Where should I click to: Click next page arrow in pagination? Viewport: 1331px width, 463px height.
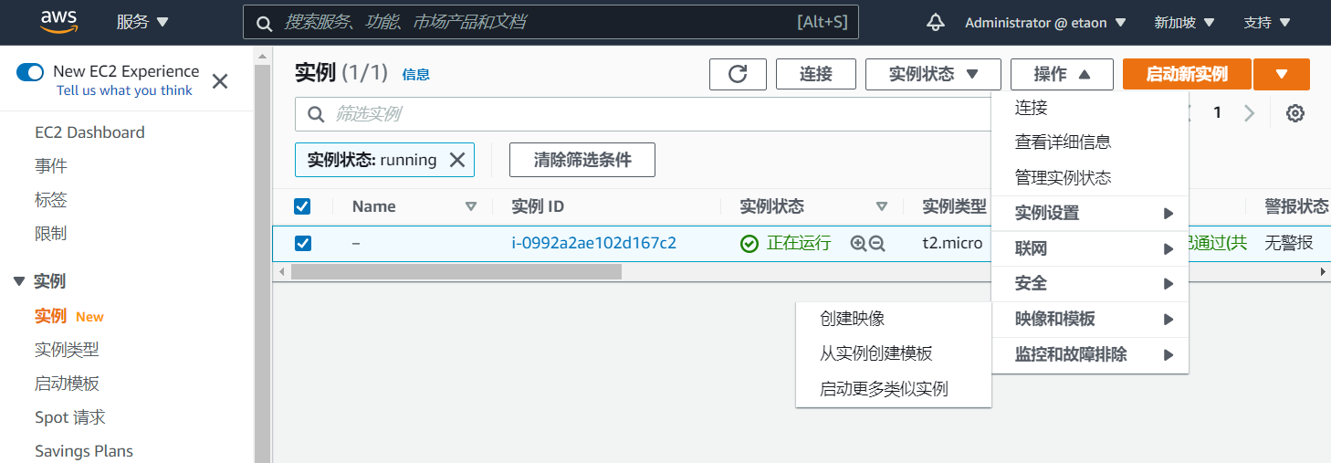[1250, 113]
